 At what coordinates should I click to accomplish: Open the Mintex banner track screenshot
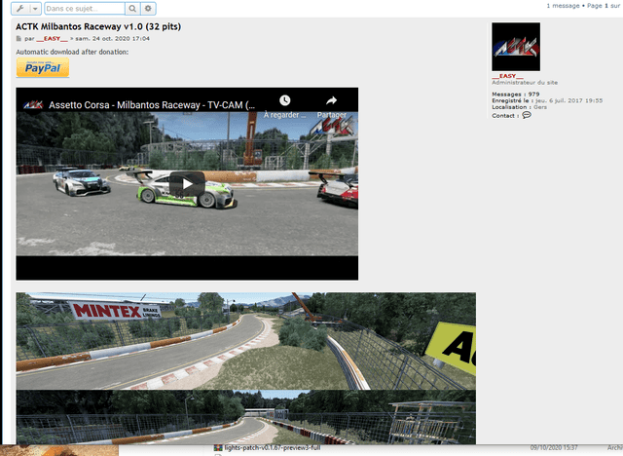(245, 340)
